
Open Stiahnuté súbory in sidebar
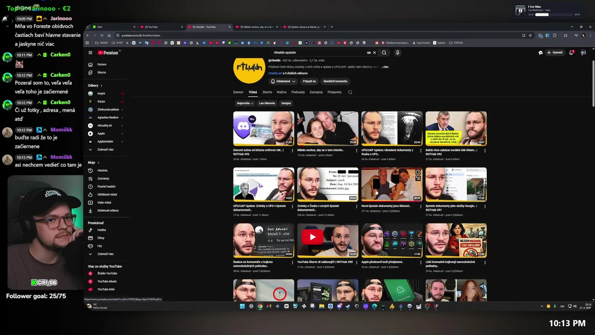(x=108, y=210)
